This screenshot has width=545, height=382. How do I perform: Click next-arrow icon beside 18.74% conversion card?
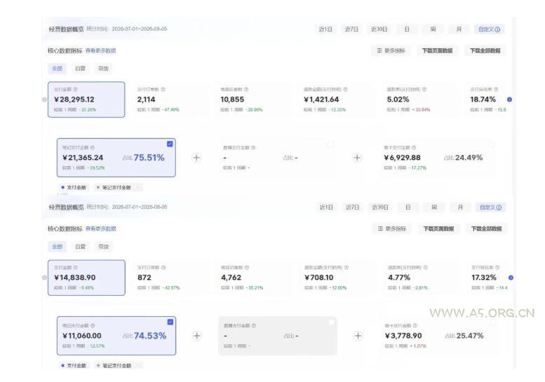pyautogui.click(x=509, y=100)
